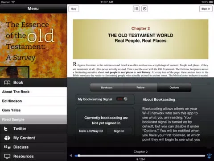The height and width of the screenshot is (161, 214).
Task: Tap the Chapter 2 label above slider
Action: [140, 152]
